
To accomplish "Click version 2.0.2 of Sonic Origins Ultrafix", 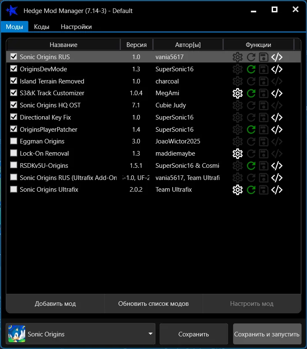I will tap(136, 190).
